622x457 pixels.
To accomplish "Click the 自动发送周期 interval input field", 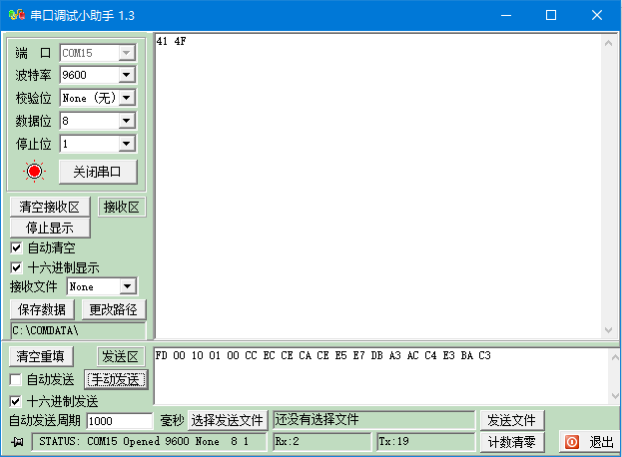I will [120, 421].
